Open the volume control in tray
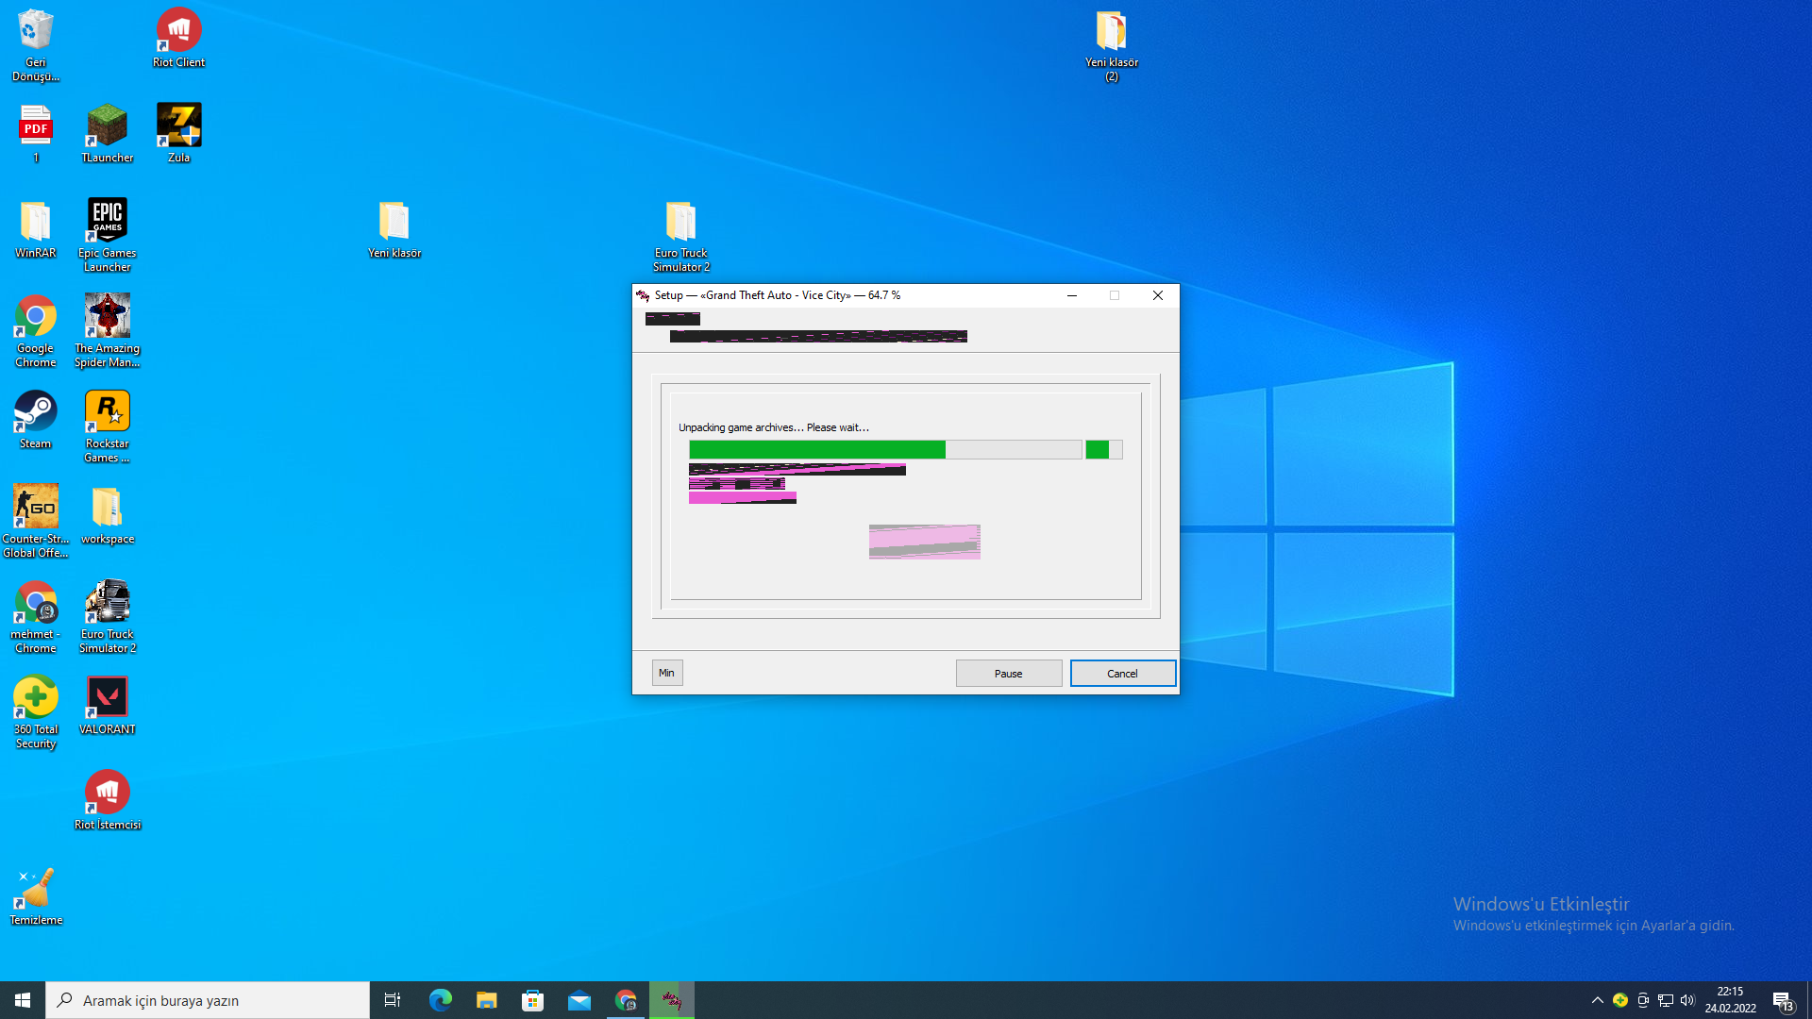The image size is (1812, 1019). tap(1687, 1000)
